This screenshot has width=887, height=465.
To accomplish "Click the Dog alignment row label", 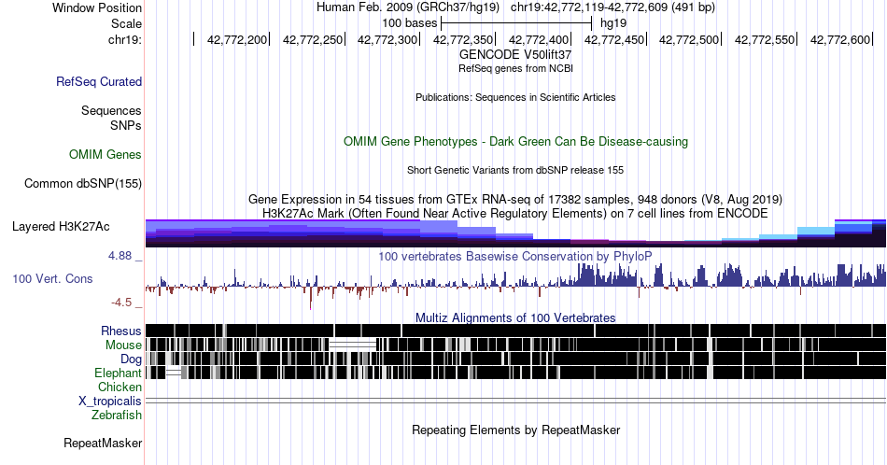I will point(131,359).
